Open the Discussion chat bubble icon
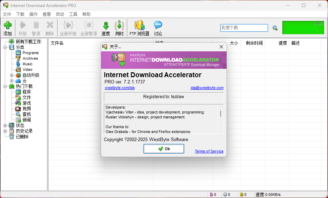328x198 pixels. point(158,25)
